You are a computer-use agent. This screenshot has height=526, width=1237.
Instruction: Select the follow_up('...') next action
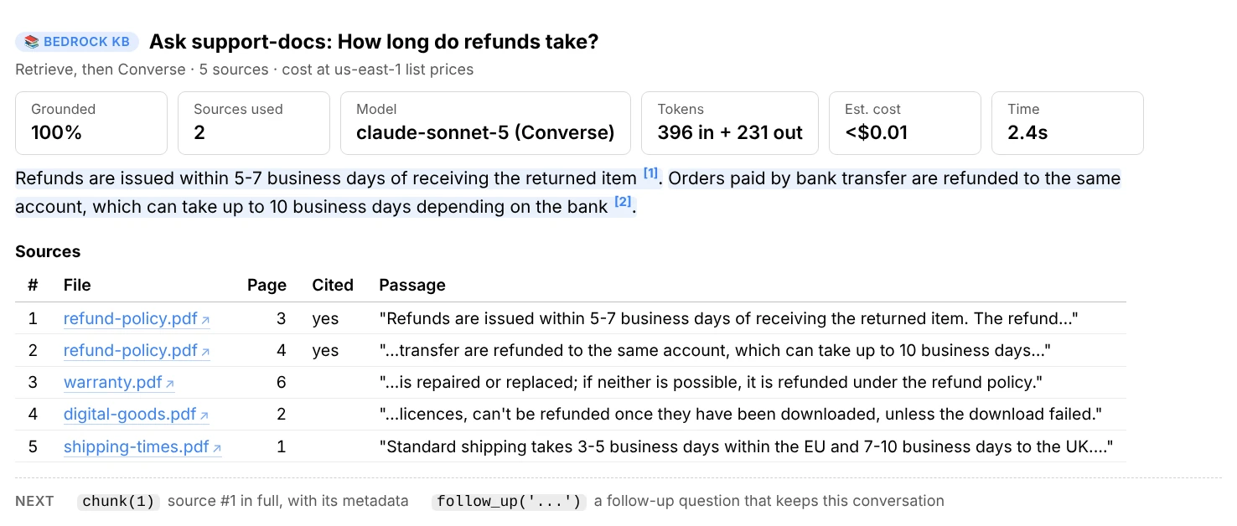(x=509, y=502)
